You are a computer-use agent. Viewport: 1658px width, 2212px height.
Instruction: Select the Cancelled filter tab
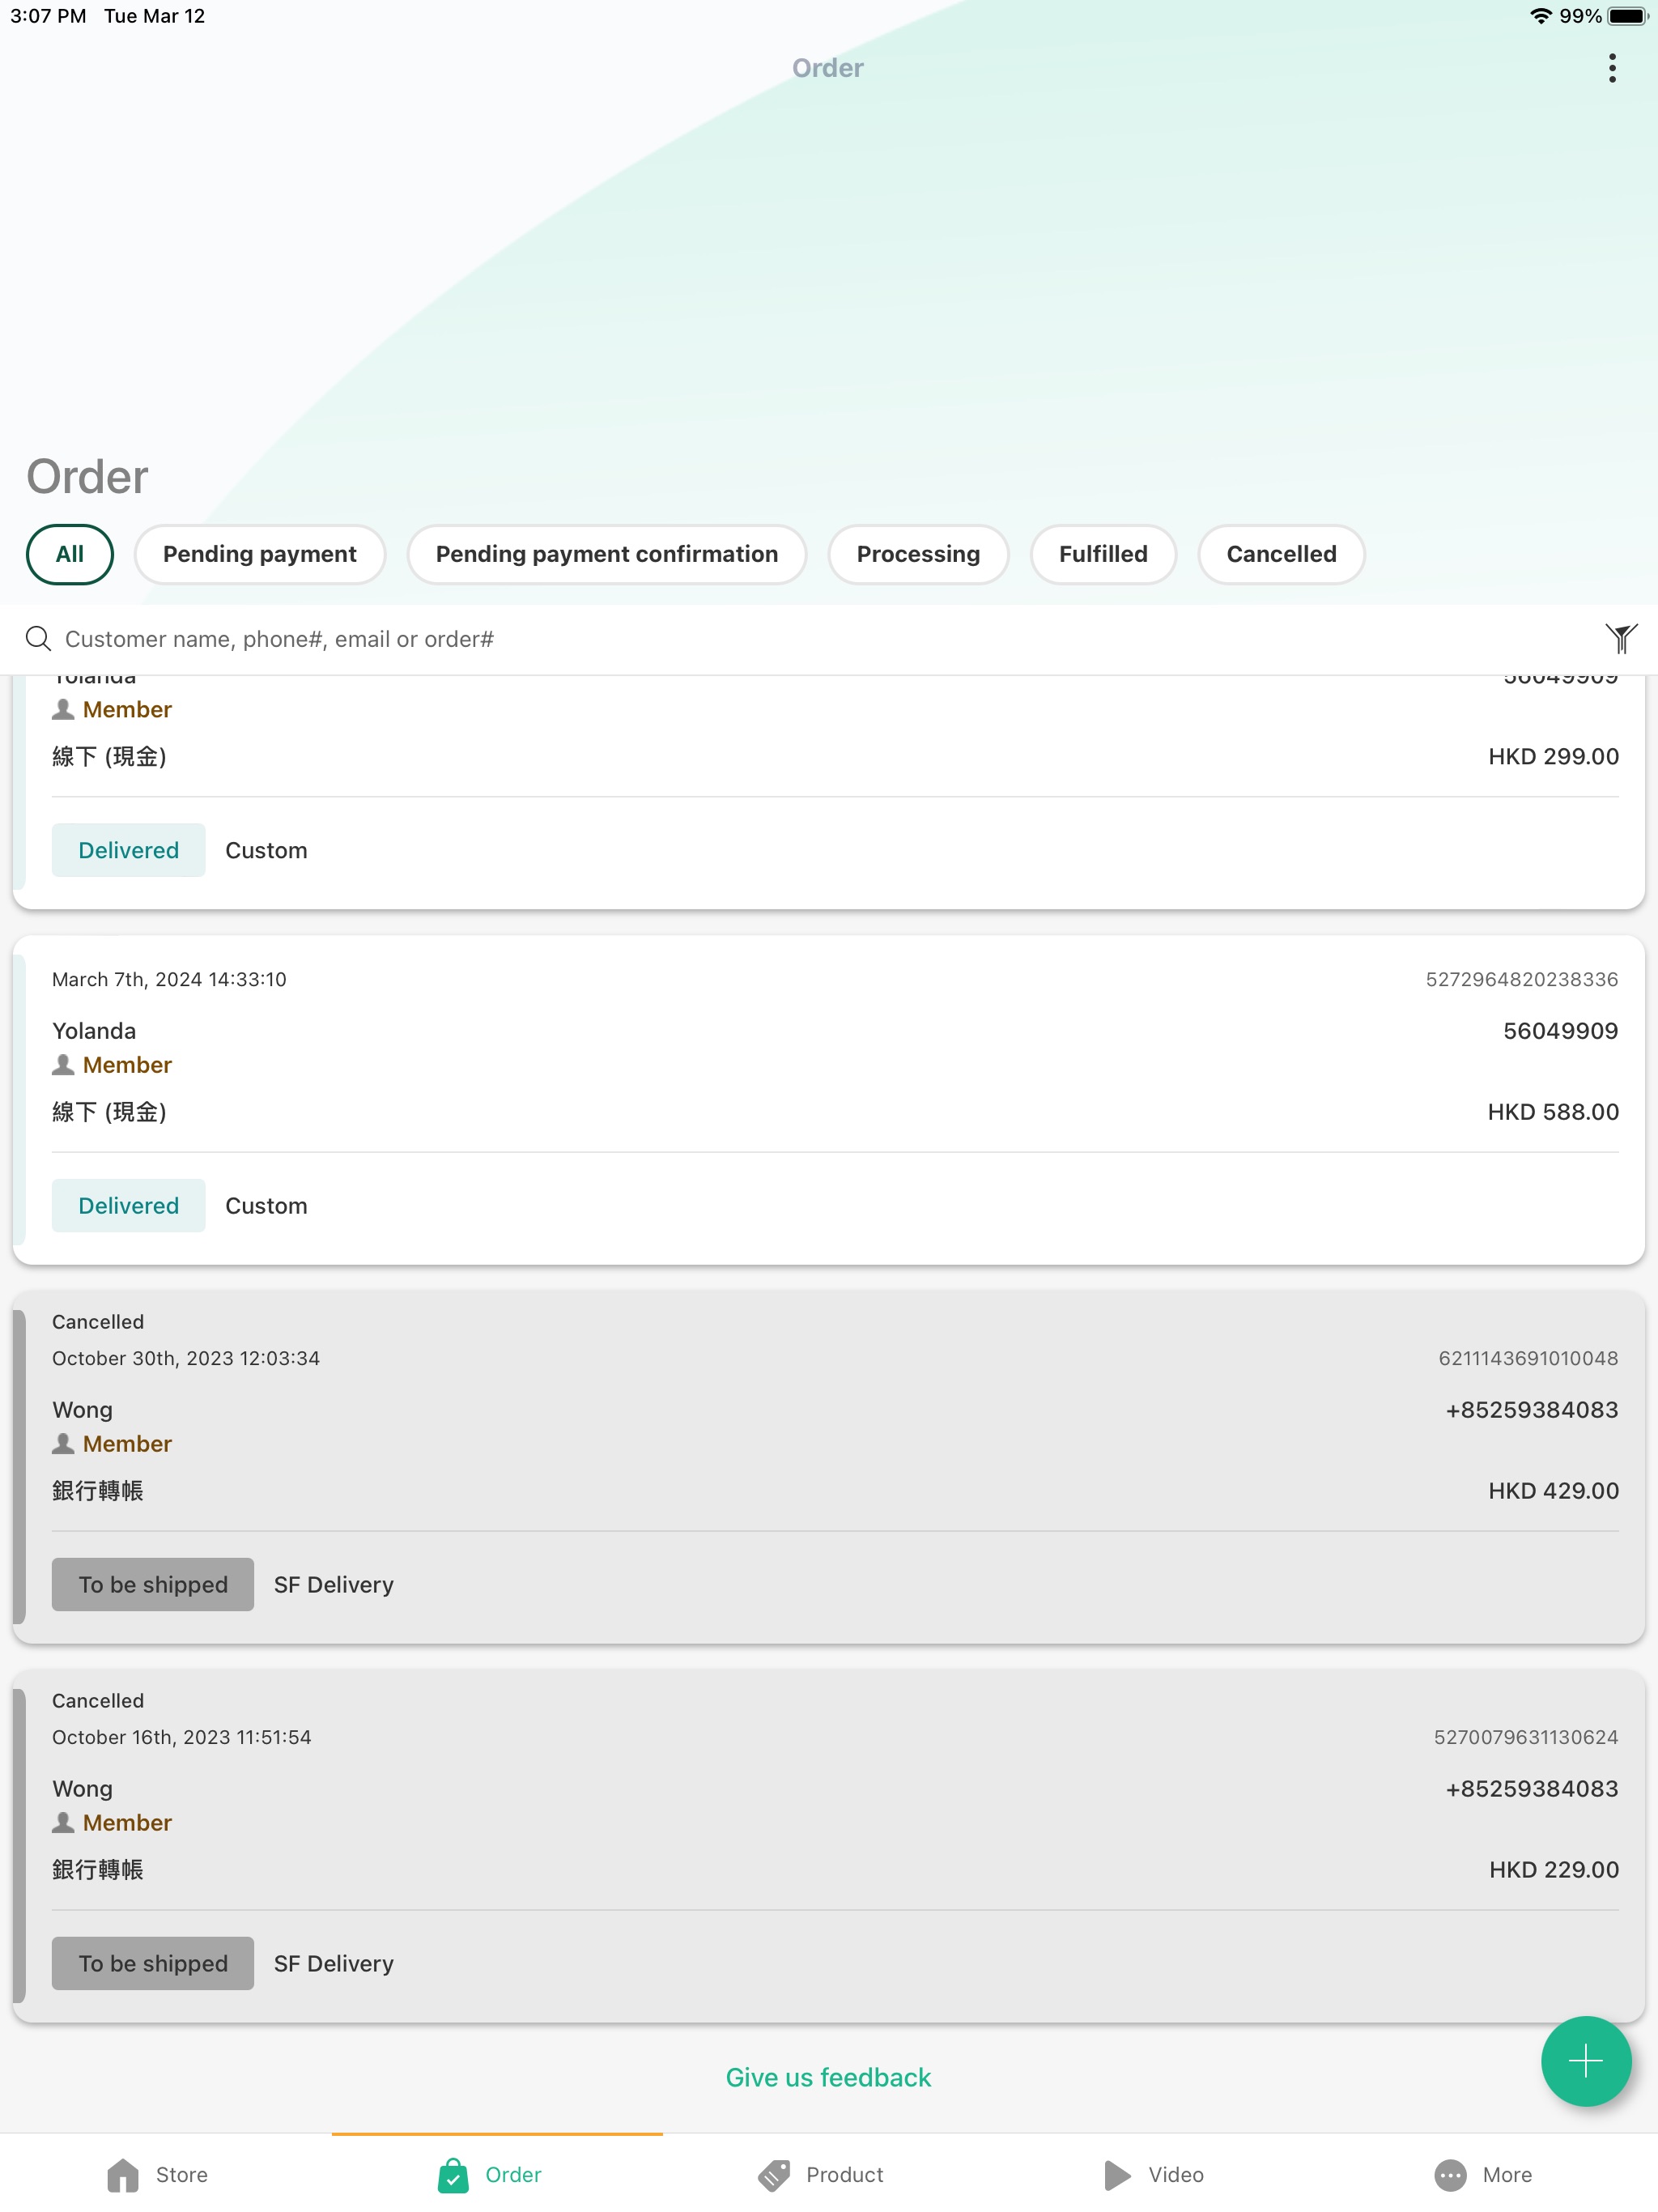pos(1282,552)
